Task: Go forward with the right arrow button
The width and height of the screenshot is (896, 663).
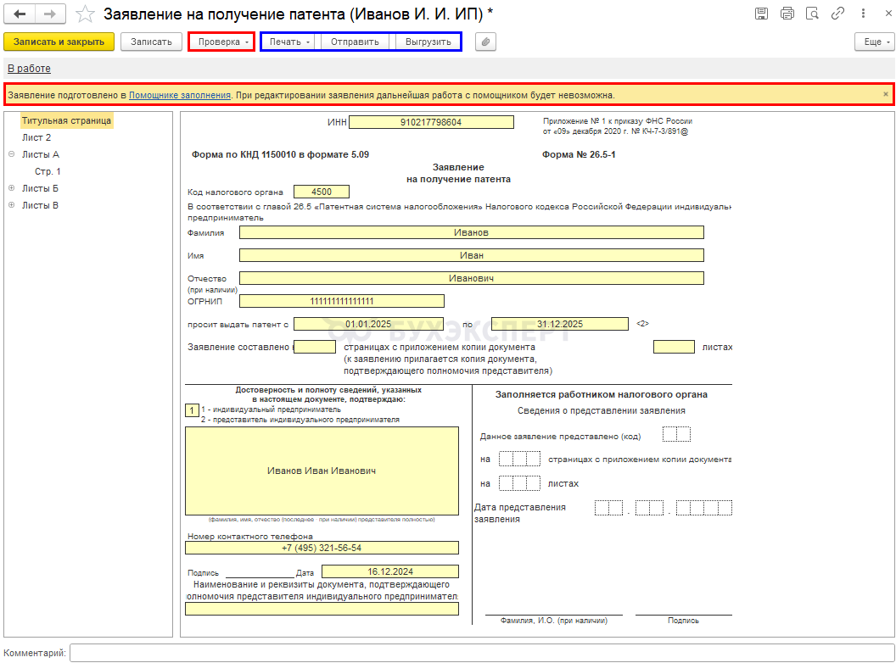Action: 50,14
